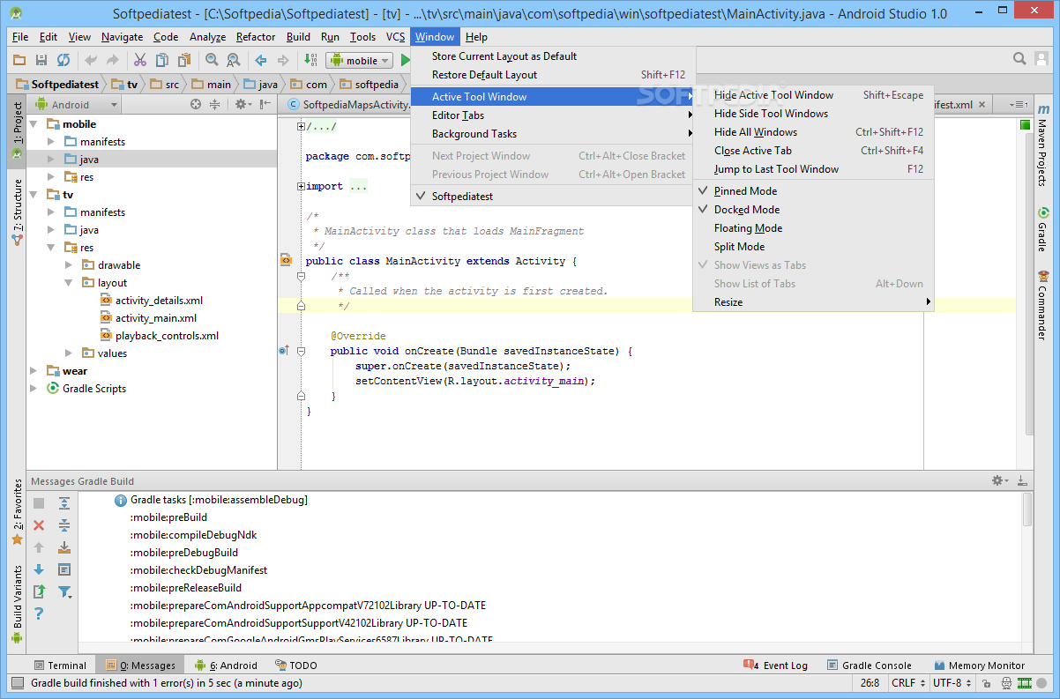Click red X close icon in Messages
Viewport: 1060px width, 699px height.
pyautogui.click(x=39, y=525)
